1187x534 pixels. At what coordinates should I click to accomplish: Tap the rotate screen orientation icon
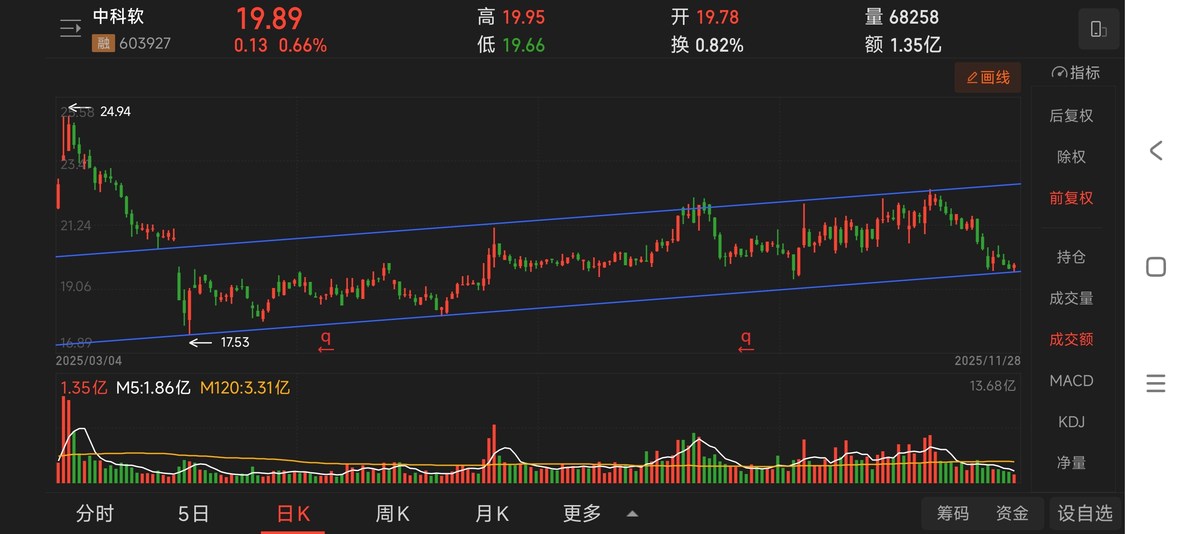pos(1098,29)
